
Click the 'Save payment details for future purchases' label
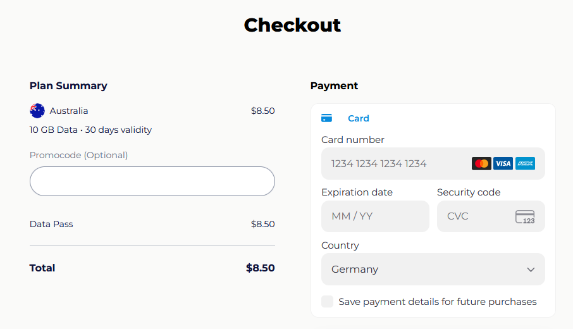(x=437, y=302)
